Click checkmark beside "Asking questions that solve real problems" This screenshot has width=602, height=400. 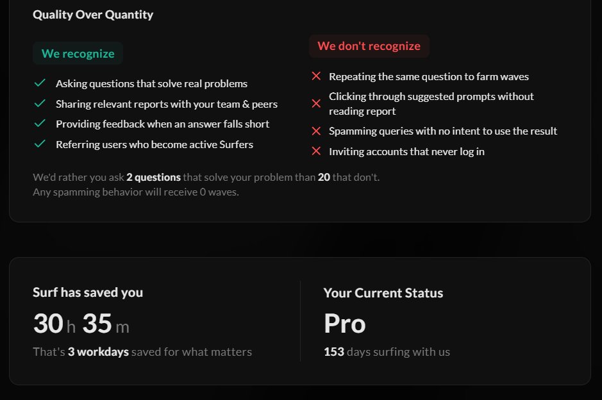click(40, 83)
